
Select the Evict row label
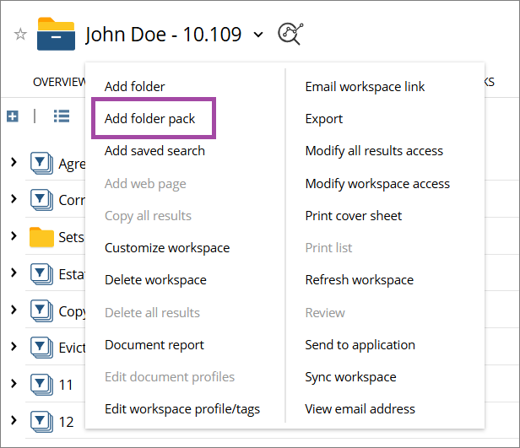click(72, 348)
